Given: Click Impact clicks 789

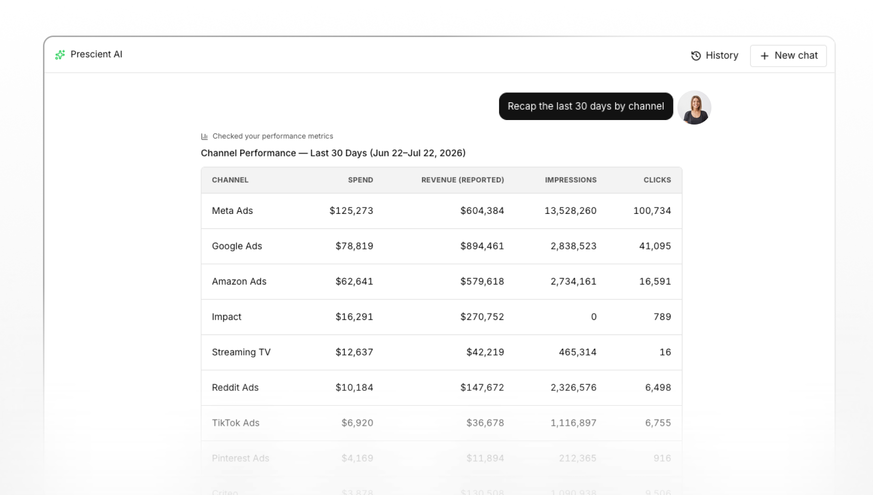Looking at the screenshot, I should (x=663, y=317).
